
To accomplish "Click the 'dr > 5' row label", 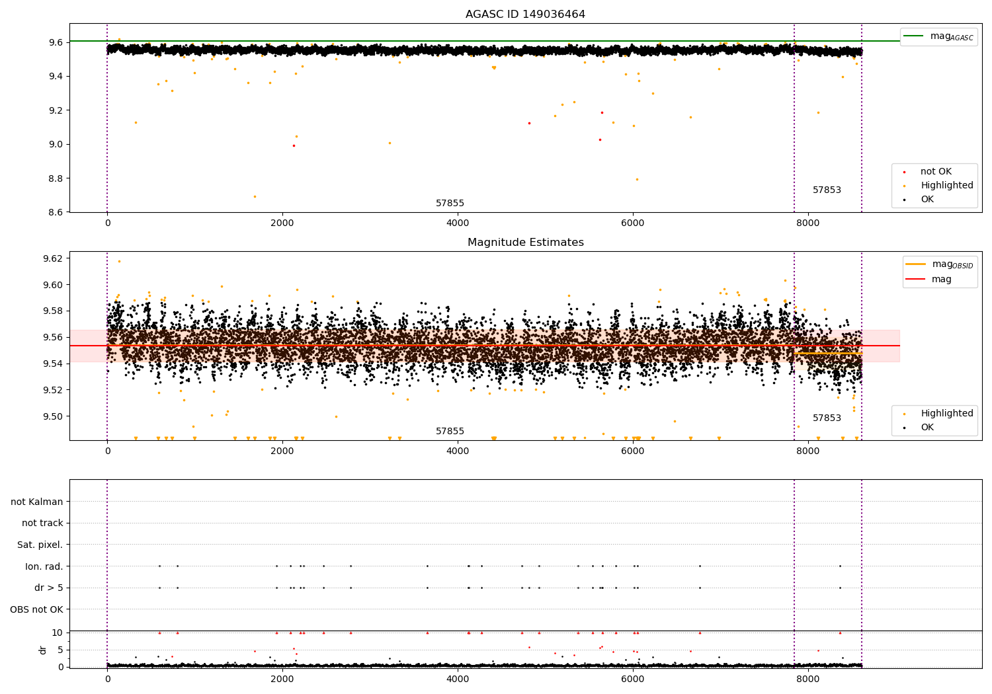I will tap(49, 588).
